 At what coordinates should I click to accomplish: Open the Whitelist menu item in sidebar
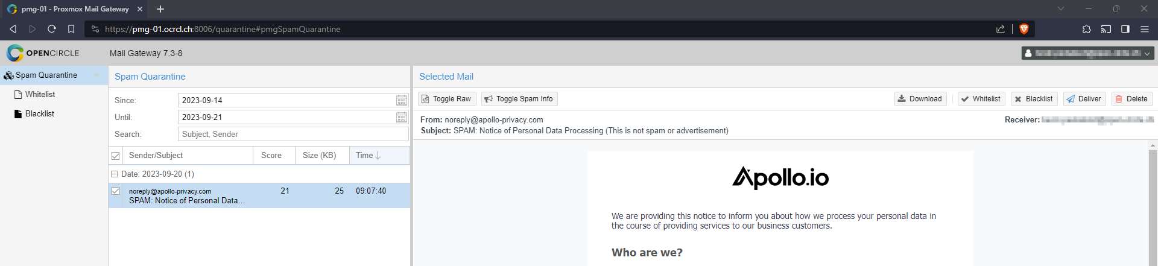pyautogui.click(x=40, y=94)
